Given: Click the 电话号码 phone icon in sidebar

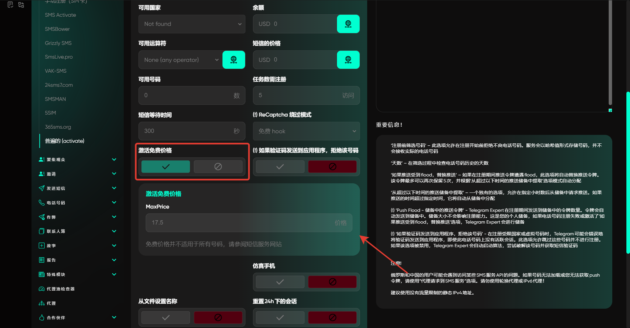Looking at the screenshot, I should (x=42, y=203).
